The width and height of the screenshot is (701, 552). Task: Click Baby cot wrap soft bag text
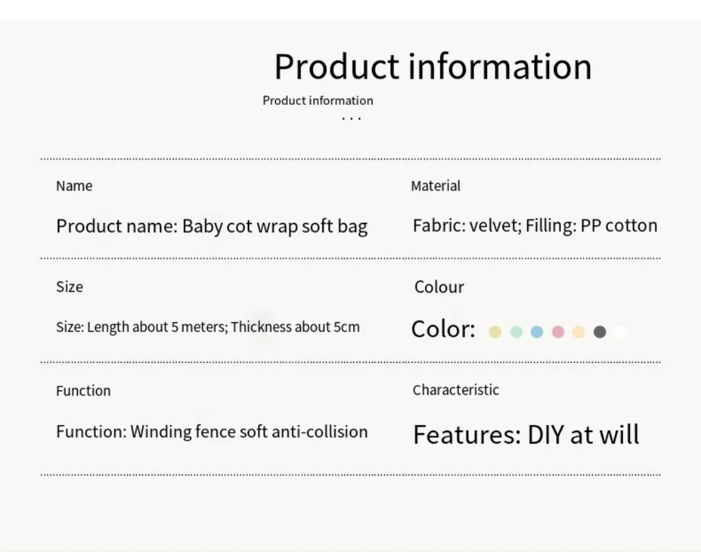(x=275, y=226)
